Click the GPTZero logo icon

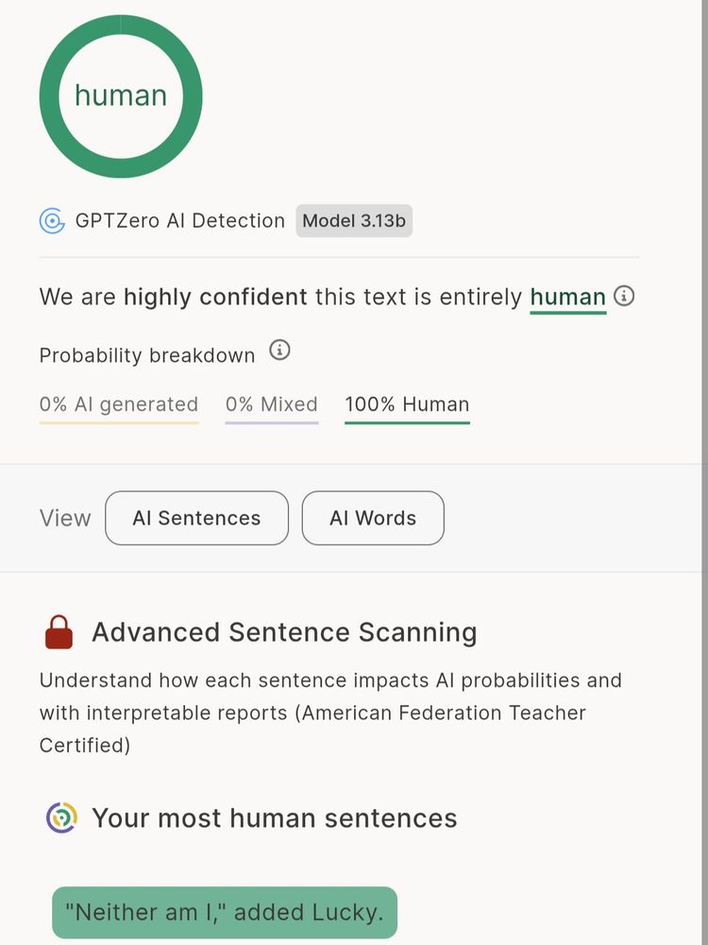[52, 221]
